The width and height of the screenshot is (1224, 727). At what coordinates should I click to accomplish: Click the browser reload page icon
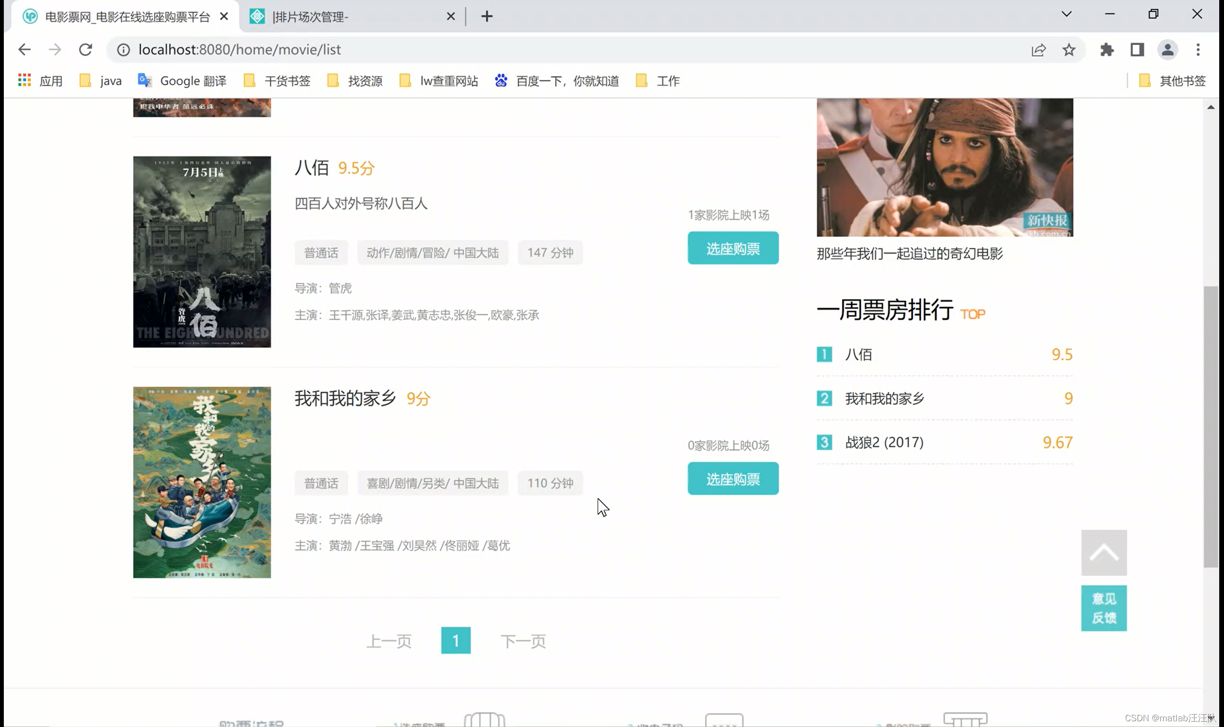[x=86, y=49]
